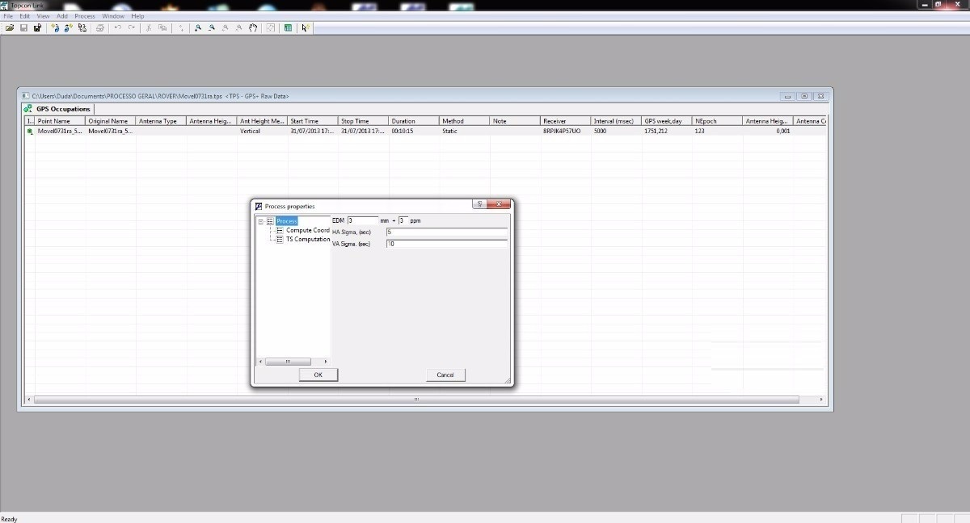Select the pointer select tool icon
The image size is (970, 523).
click(306, 27)
